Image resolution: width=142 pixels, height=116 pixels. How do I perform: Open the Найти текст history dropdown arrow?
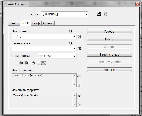(74, 37)
